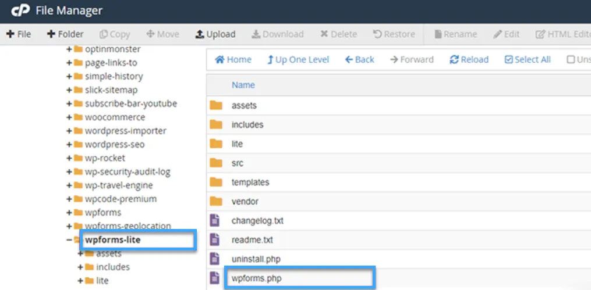
Task: Select wp-security-audit-log in the tree
Action: [x=128, y=172]
